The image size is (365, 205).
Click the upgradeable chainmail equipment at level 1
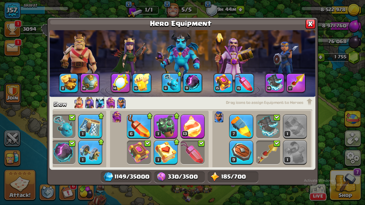[x=90, y=126]
